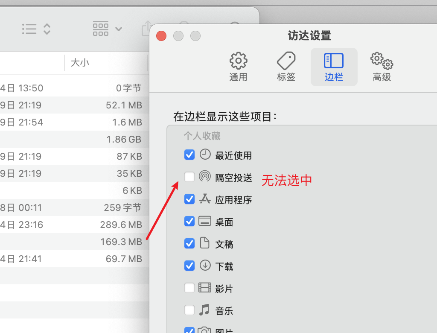This screenshot has width=437, height=333.
Task: Open the Advanced settings gears icon
Action: click(x=382, y=61)
